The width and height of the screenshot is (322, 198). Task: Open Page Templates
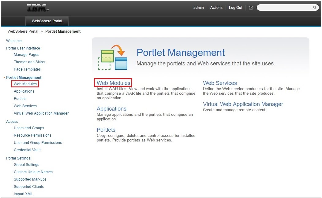tap(27, 69)
